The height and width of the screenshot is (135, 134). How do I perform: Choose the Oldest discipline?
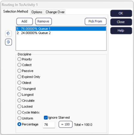click(x=19, y=83)
